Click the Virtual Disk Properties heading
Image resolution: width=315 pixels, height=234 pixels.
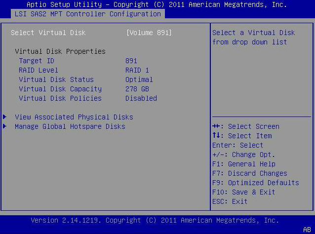(x=60, y=51)
